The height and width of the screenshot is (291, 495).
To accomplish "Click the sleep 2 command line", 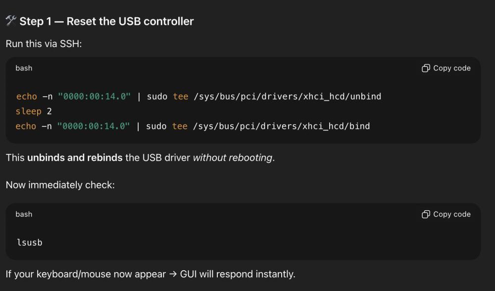I will click(34, 112).
